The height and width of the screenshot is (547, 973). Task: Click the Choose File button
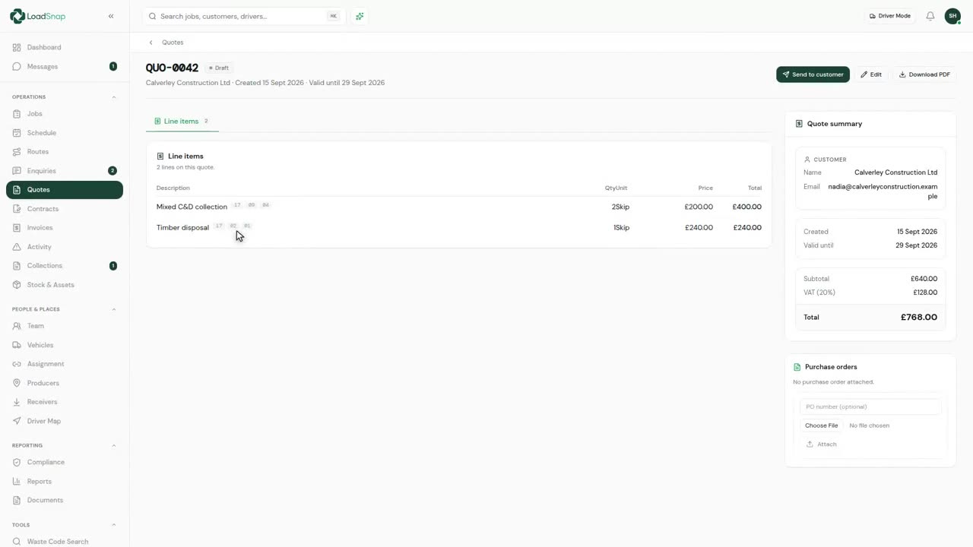(x=821, y=425)
